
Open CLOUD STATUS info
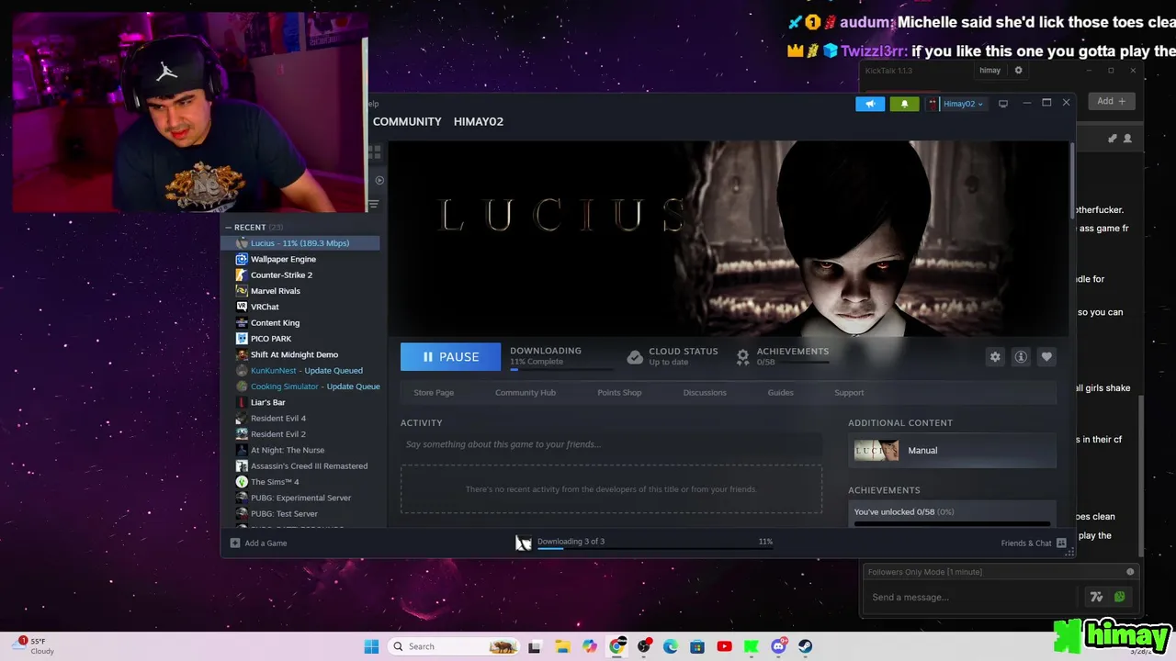click(x=672, y=356)
